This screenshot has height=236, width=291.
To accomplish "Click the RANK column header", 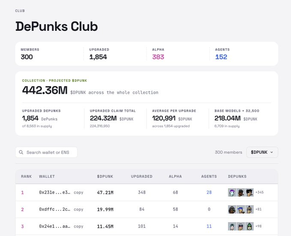I will (x=26, y=176).
